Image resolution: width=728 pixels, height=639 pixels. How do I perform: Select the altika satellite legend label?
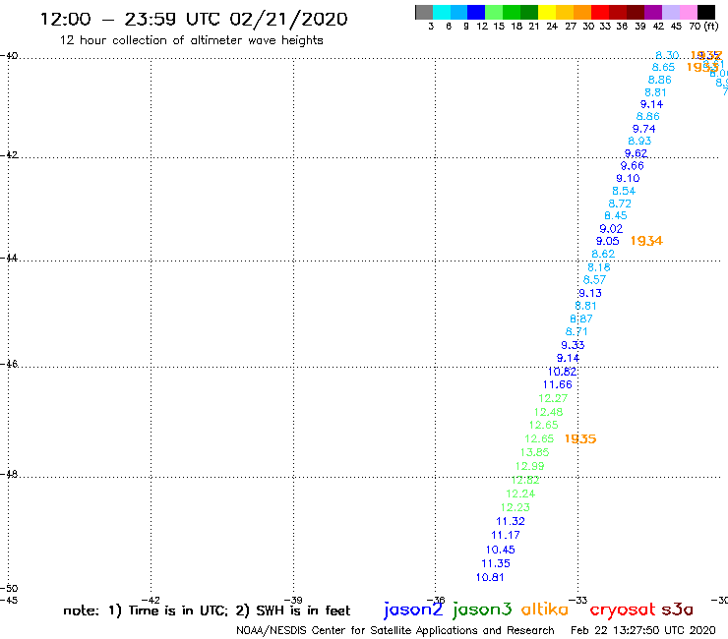tap(545, 609)
